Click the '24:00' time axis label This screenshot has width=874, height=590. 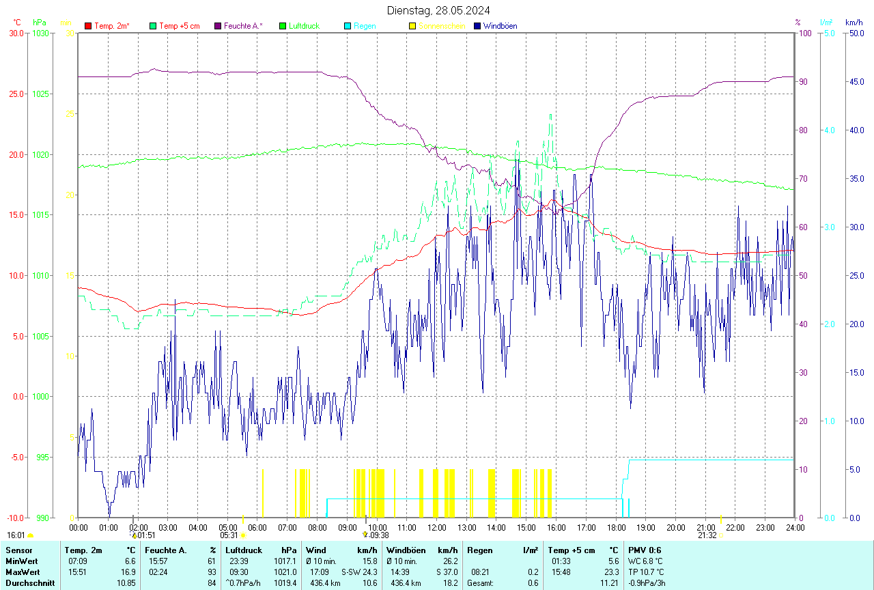795,527
